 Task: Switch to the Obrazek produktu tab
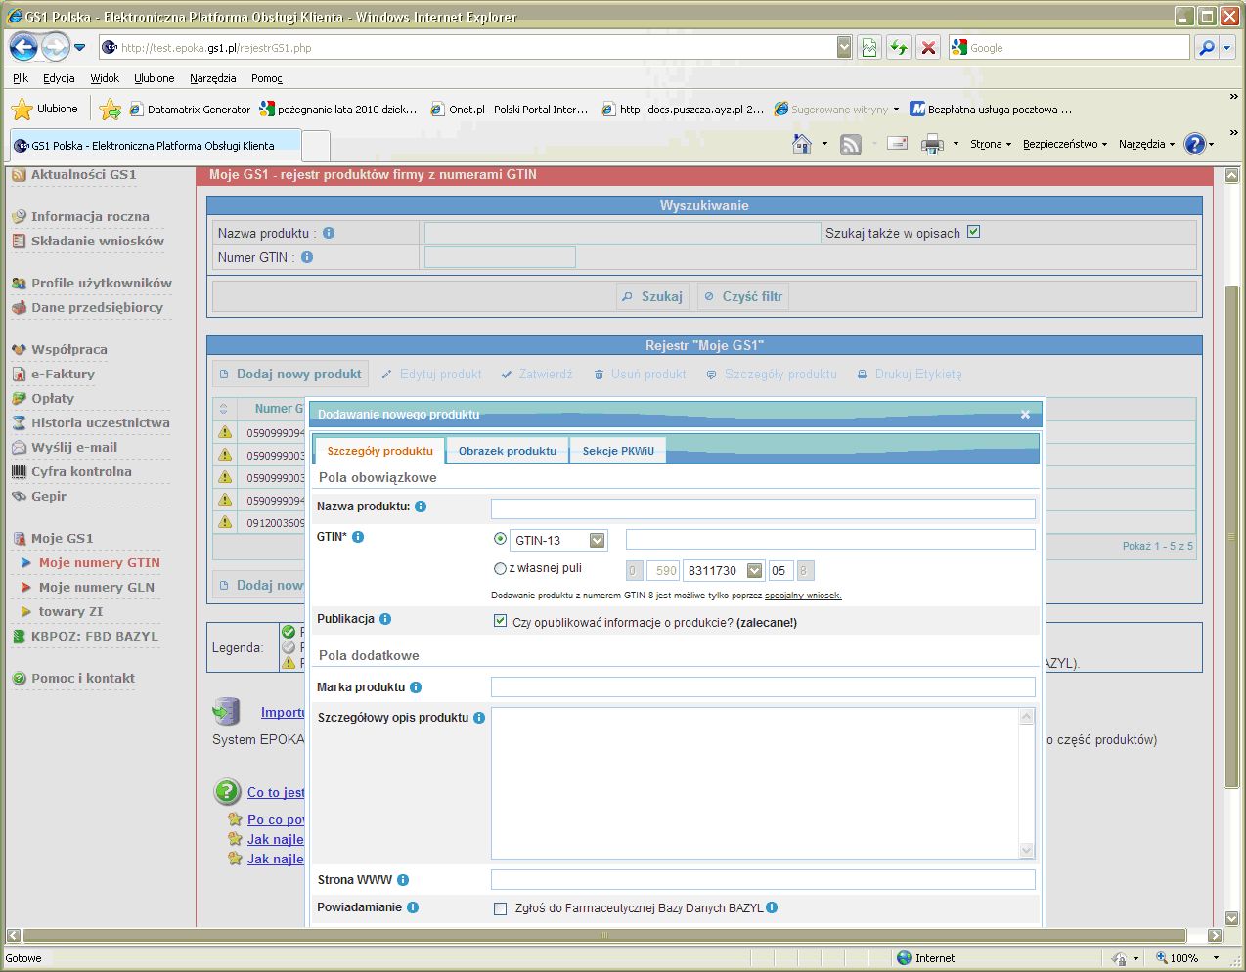point(507,451)
